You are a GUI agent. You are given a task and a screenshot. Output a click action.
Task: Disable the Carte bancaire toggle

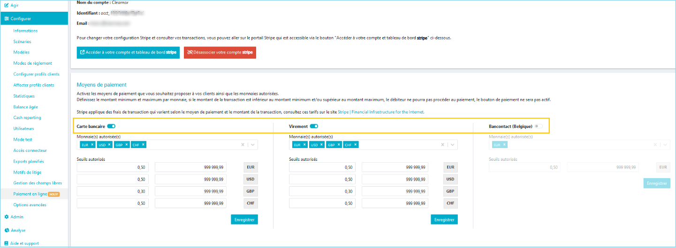pos(111,126)
